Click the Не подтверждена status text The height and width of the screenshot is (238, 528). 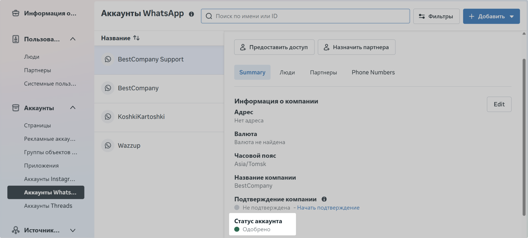266,208
